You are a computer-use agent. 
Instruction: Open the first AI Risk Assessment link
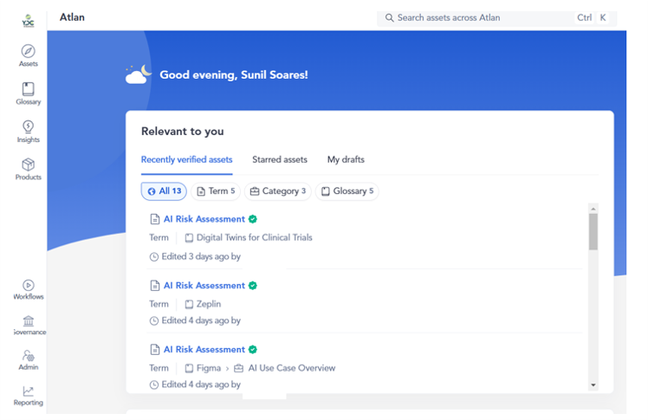204,219
